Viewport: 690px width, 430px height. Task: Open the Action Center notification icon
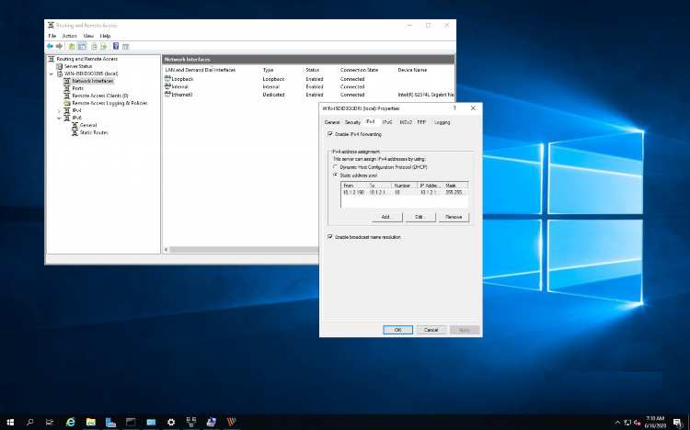pyautogui.click(x=678, y=423)
